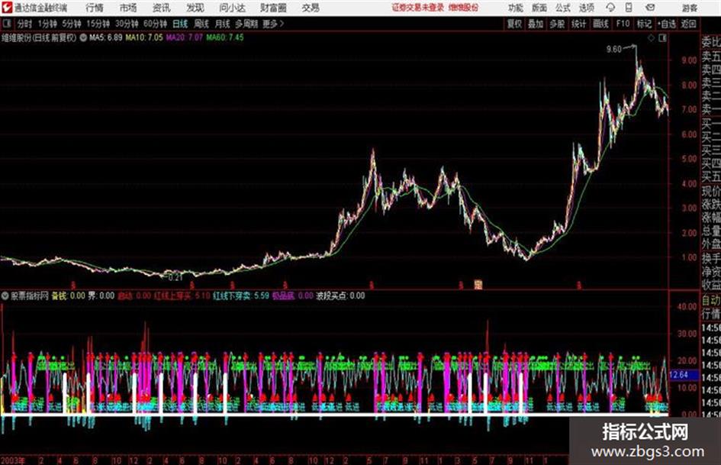The image size is (721, 465).
Task: Click the MA5: 6.89 indicator value
Action: click(106, 37)
